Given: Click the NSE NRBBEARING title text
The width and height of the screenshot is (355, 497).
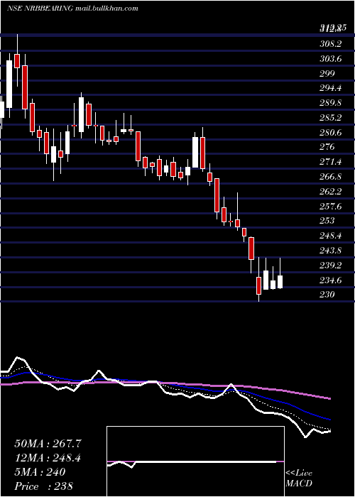Looking at the screenshot, I should pos(40,9).
